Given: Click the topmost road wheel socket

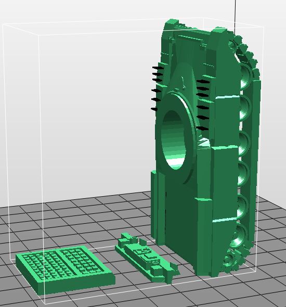Looking at the screenshot, I should click(245, 77).
